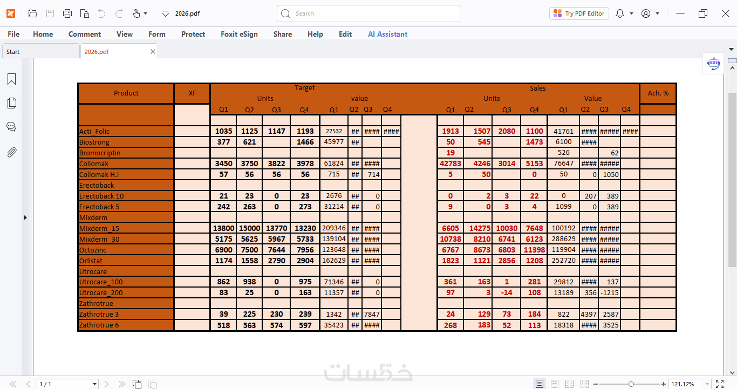Click the Save disk icon
The image size is (737, 389).
point(50,13)
